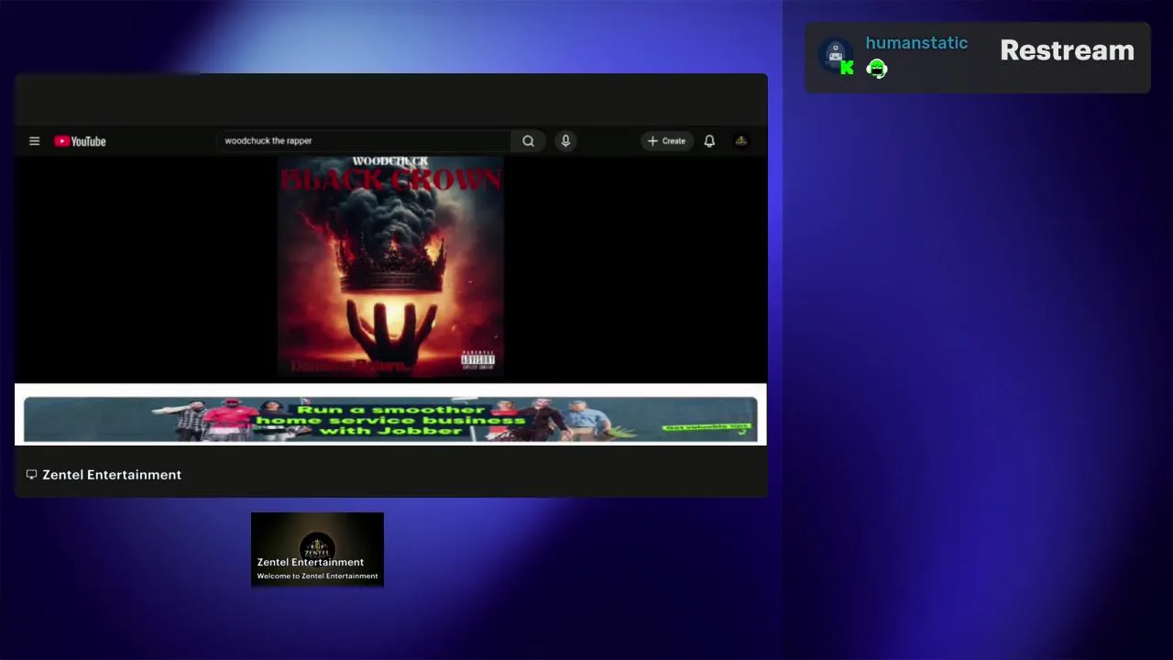Image resolution: width=1173 pixels, height=660 pixels.
Task: Open the YouTube hamburger guide menu
Action: (34, 141)
